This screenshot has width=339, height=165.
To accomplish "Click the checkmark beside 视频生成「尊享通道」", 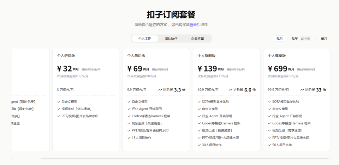I will 269,131.
